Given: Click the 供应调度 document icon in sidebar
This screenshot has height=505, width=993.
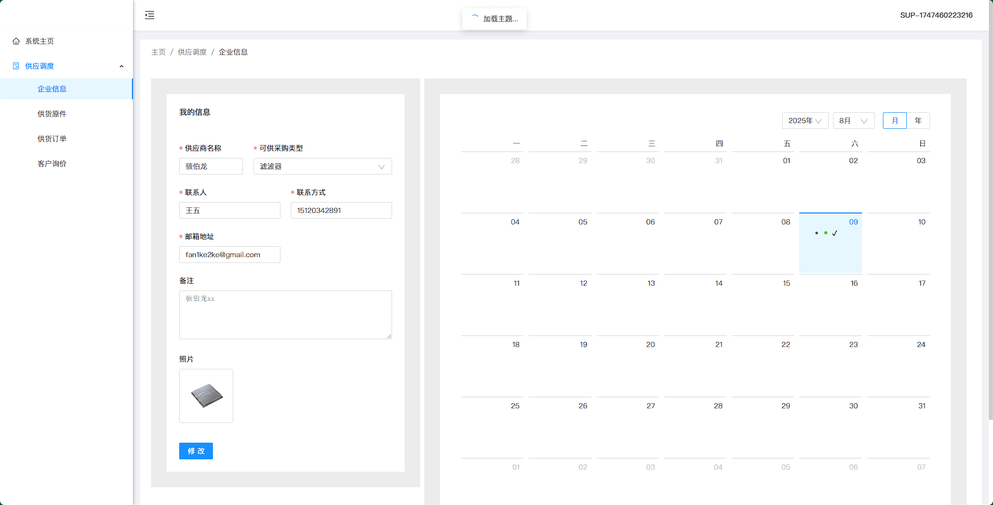Looking at the screenshot, I should coord(16,66).
